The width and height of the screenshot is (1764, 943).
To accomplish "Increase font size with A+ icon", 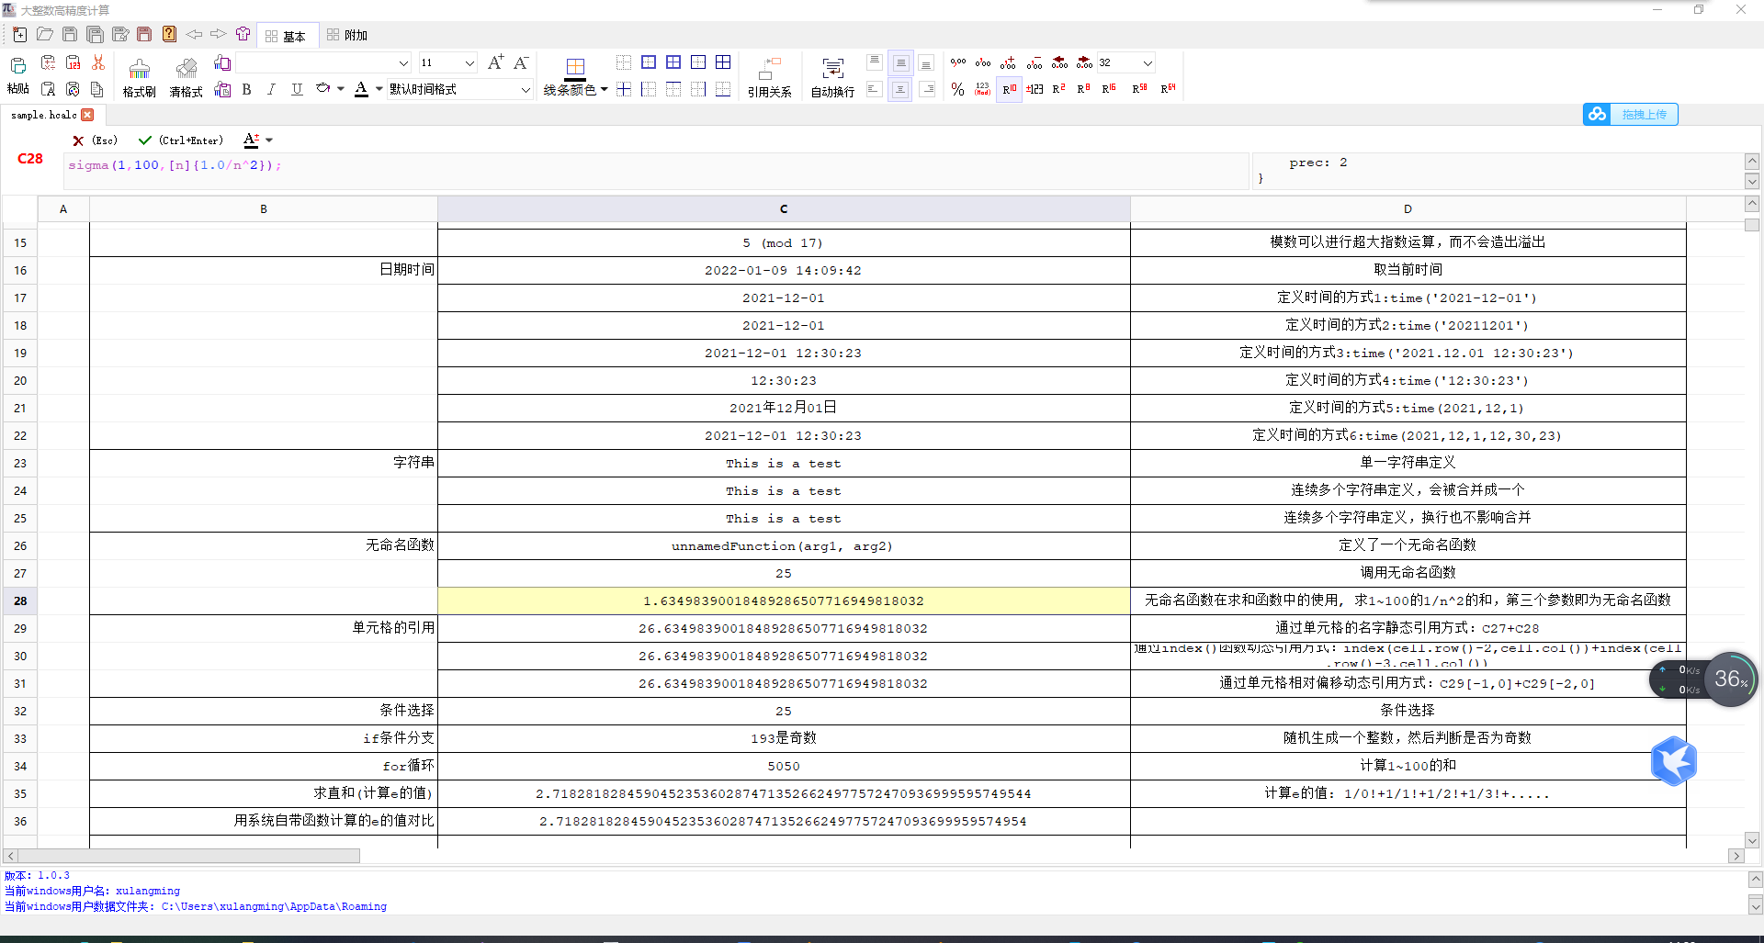I will [495, 62].
